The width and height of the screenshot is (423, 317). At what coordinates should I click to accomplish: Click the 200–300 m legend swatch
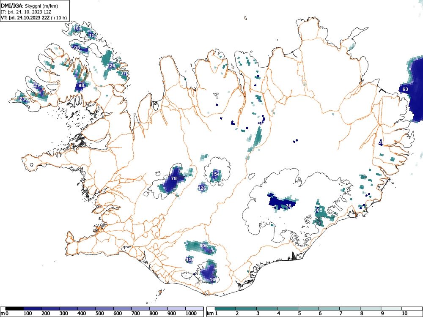50,309
